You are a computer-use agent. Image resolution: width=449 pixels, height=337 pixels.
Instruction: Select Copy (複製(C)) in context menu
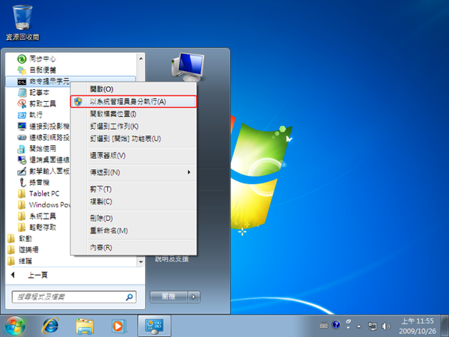(x=133, y=201)
